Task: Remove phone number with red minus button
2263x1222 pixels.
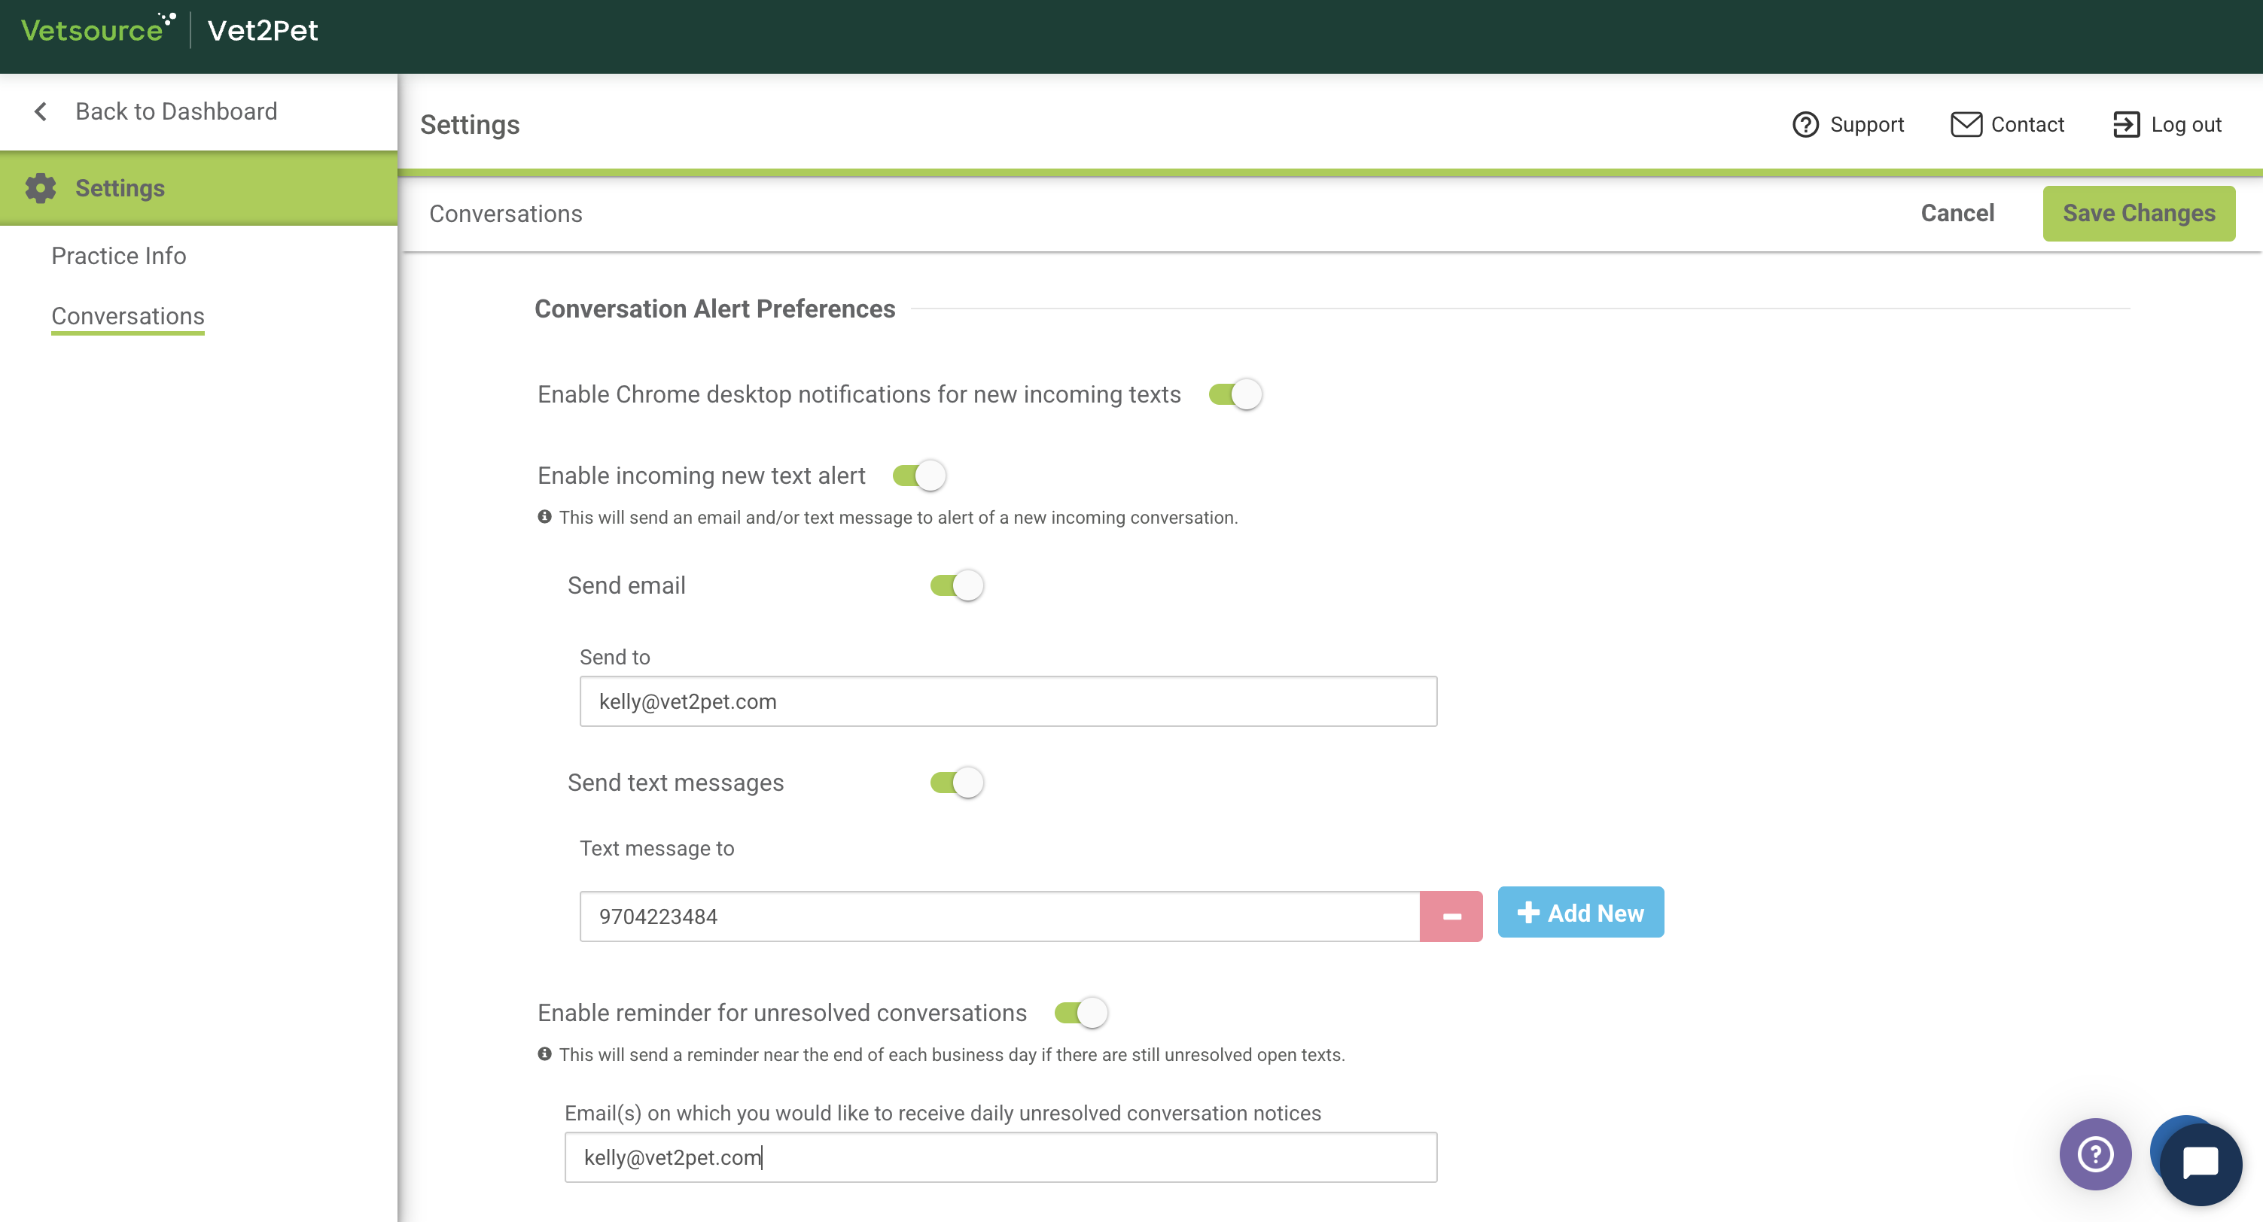Action: point(1451,917)
